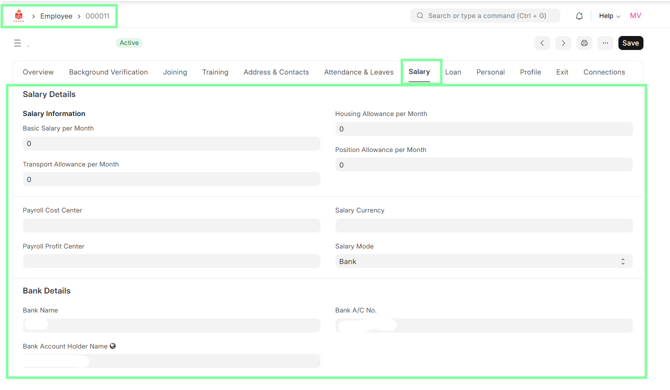Navigate to Employee breadcrumb link
This screenshot has height=390, width=670.
[56, 16]
